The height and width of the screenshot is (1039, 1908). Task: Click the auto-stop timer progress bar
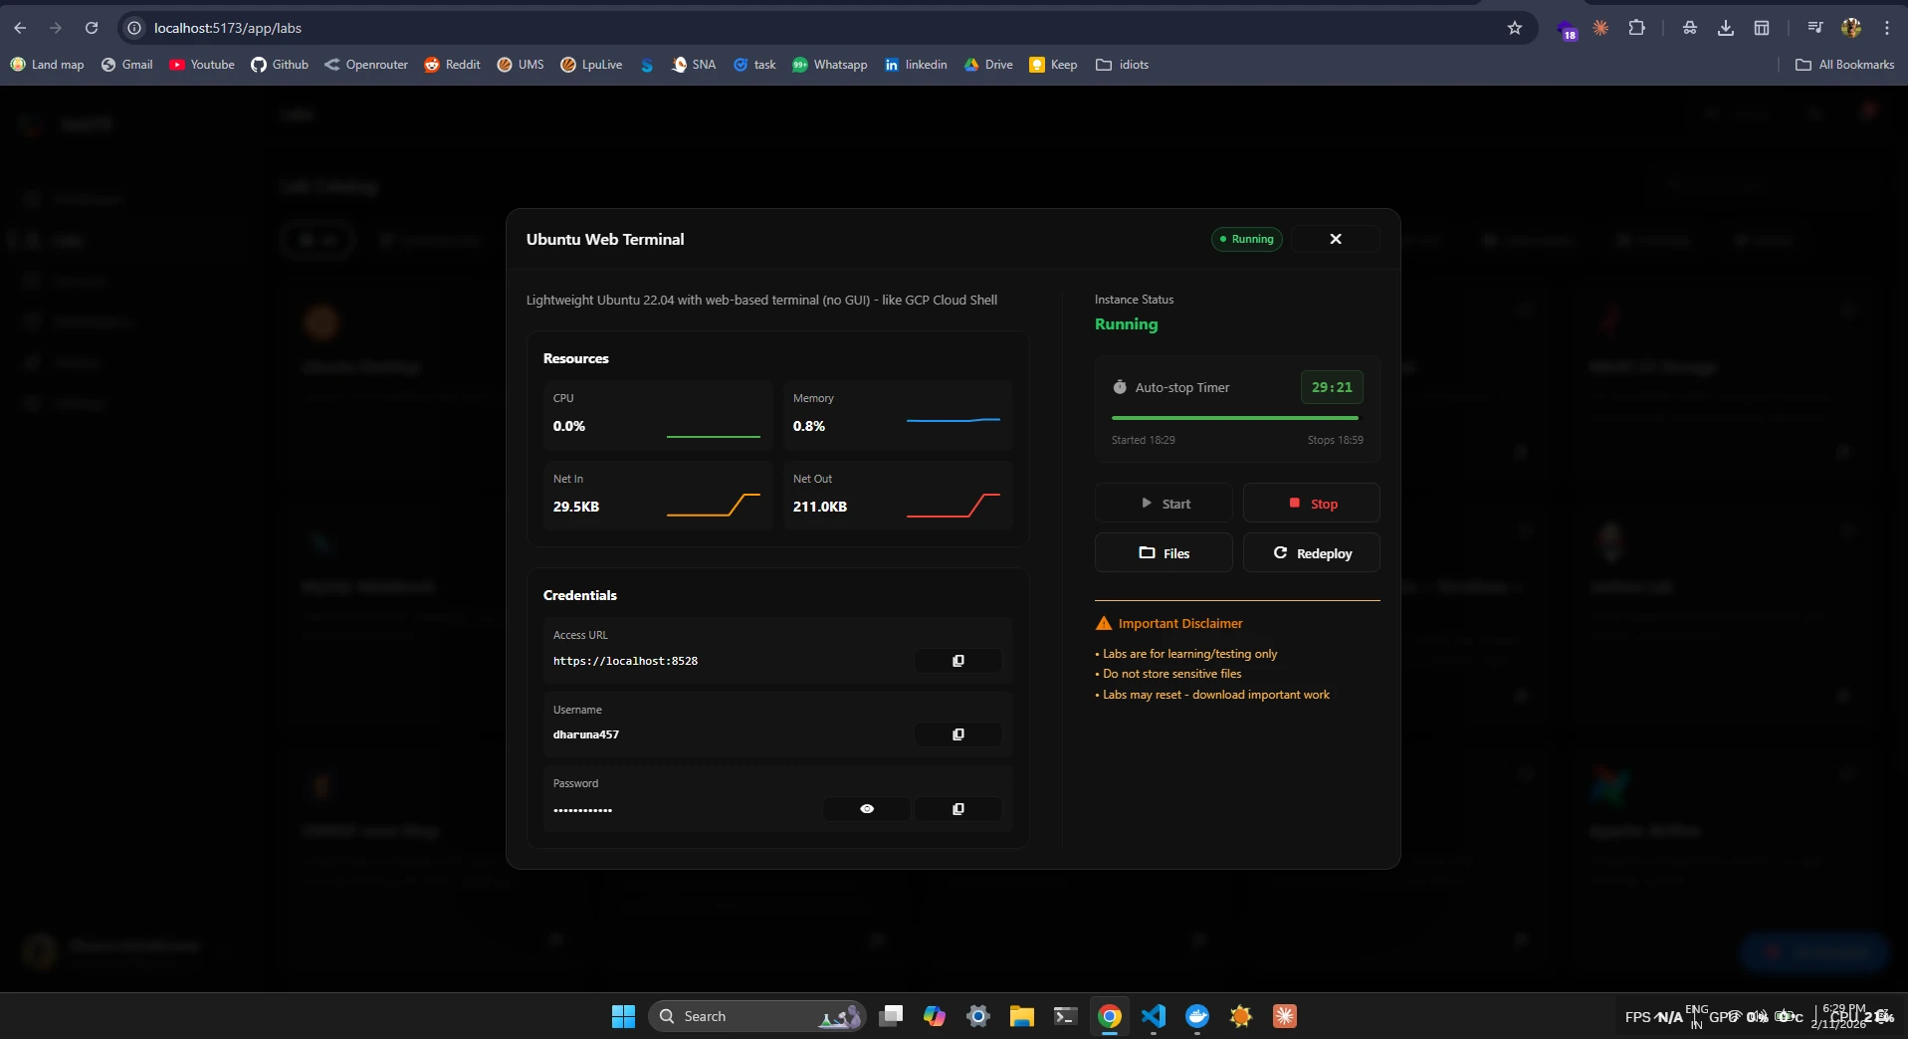1235,418
